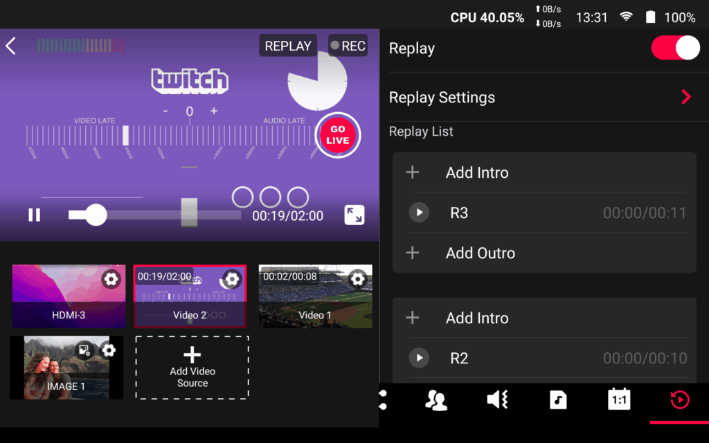Open settings gear on HDMI-3 source
Image resolution: width=709 pixels, height=443 pixels.
click(110, 279)
